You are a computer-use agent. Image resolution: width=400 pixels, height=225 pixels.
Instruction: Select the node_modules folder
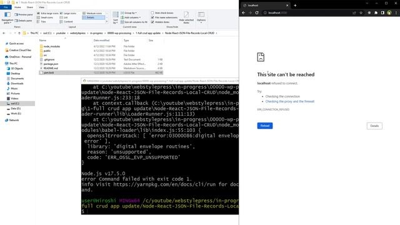point(51,46)
